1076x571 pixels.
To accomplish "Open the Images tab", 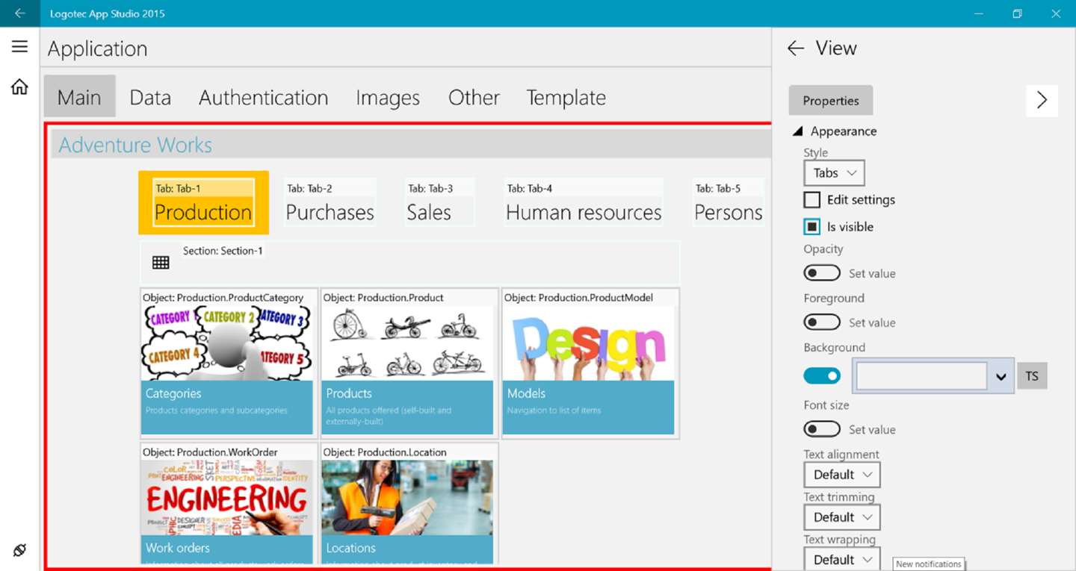I will click(388, 97).
